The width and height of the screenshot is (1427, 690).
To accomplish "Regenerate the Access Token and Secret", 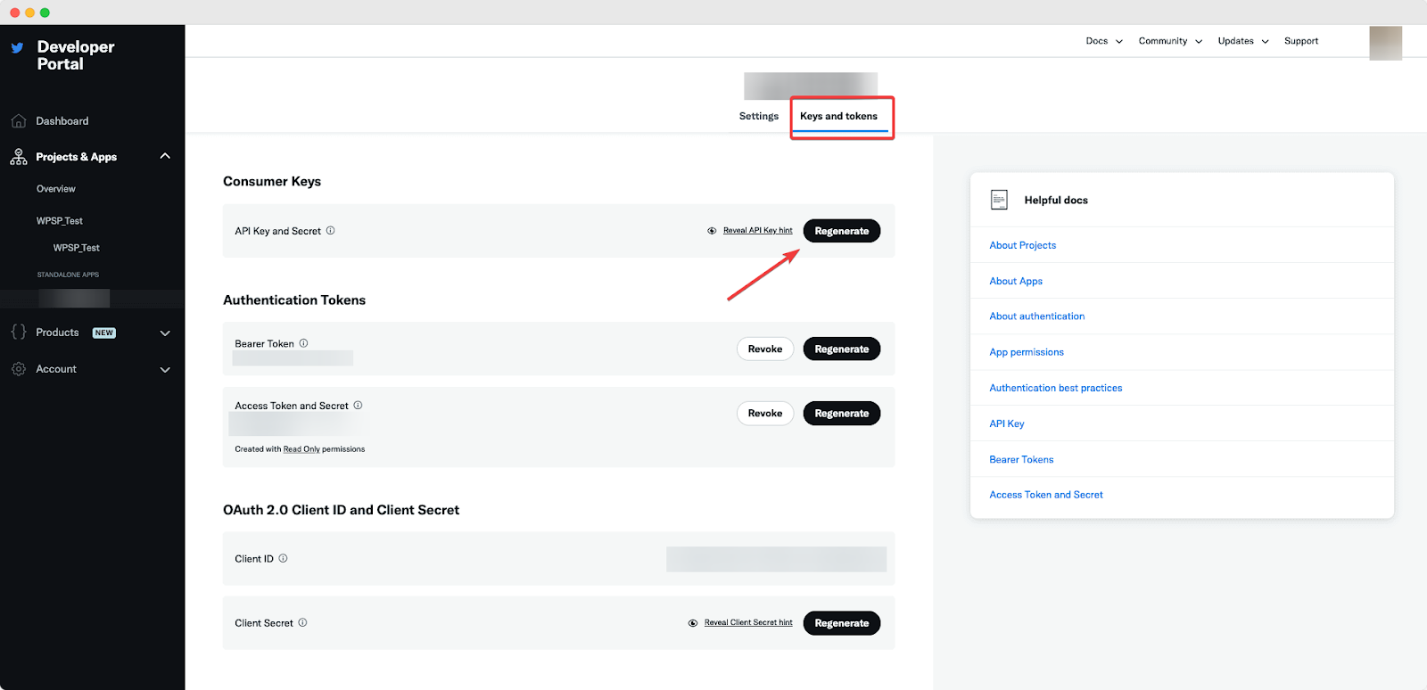I will (842, 413).
